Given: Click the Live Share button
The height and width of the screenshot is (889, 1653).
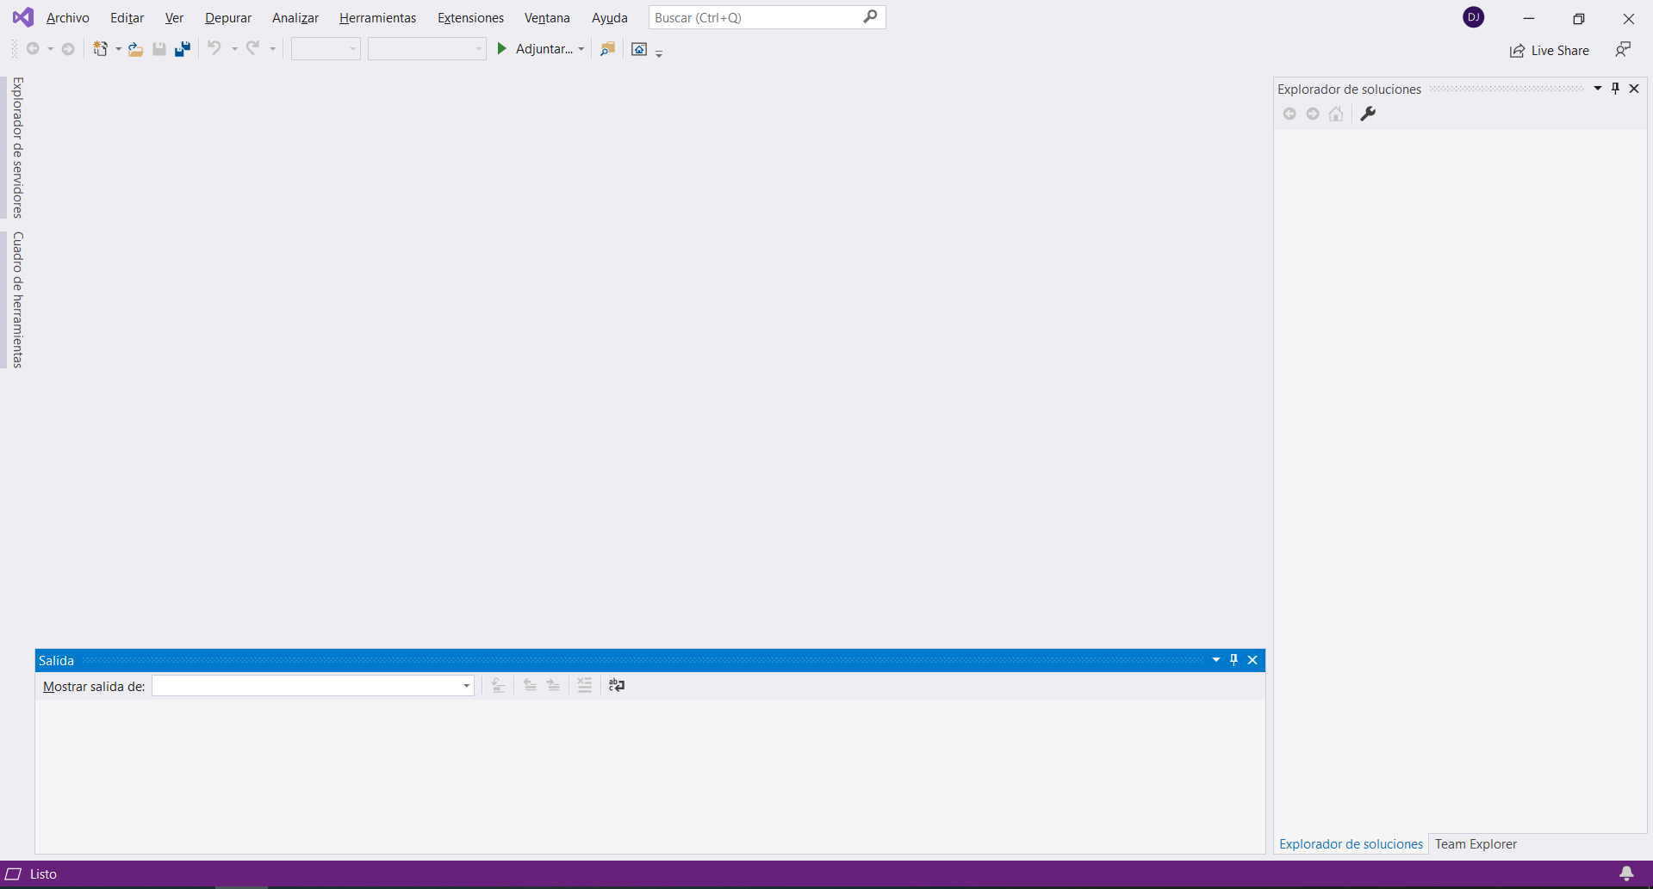Looking at the screenshot, I should tap(1549, 51).
